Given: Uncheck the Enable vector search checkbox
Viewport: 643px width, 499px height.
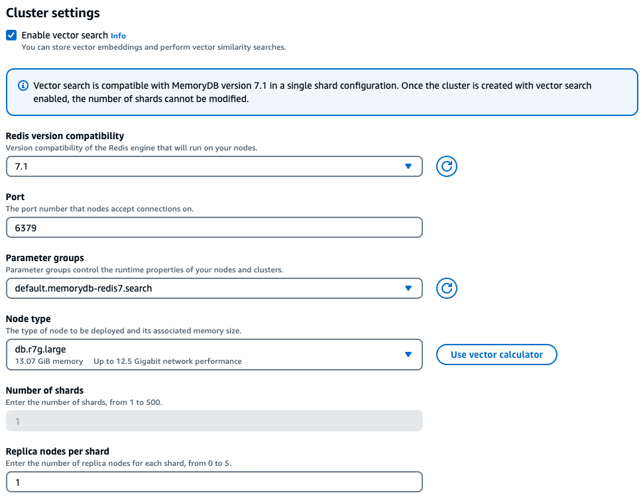Looking at the screenshot, I should pyautogui.click(x=10, y=35).
